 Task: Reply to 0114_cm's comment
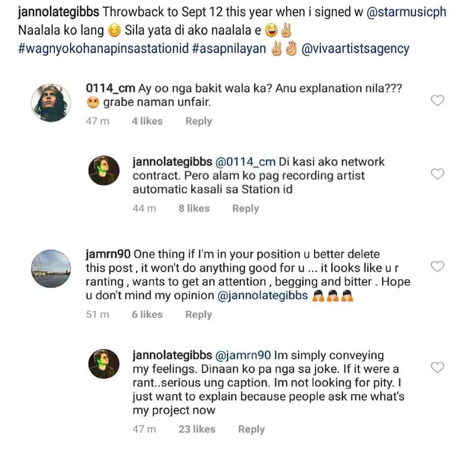pos(198,121)
